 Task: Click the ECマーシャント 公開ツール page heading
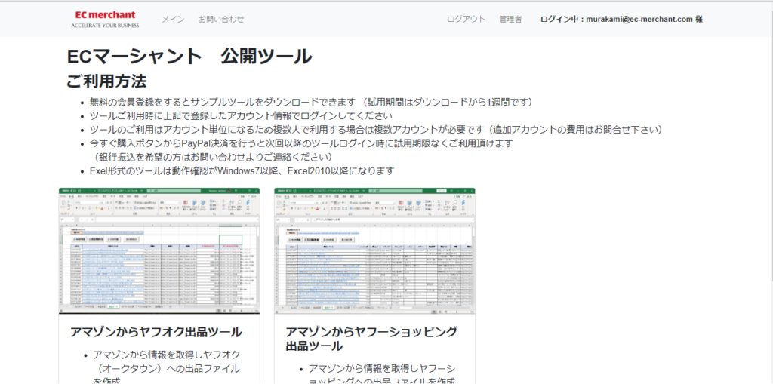click(x=189, y=57)
